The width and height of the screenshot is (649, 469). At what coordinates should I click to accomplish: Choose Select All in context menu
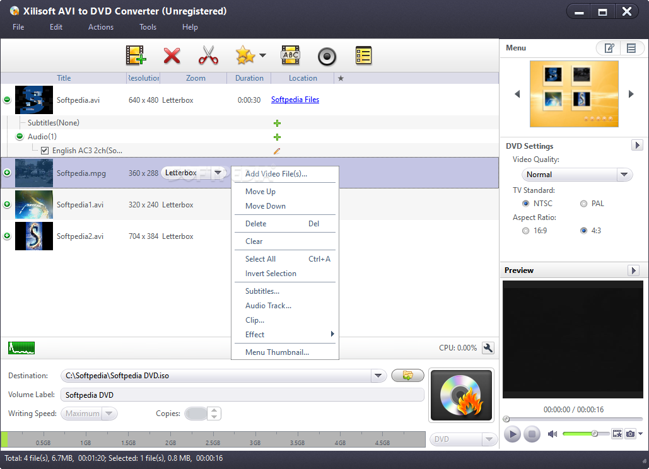tap(285, 259)
